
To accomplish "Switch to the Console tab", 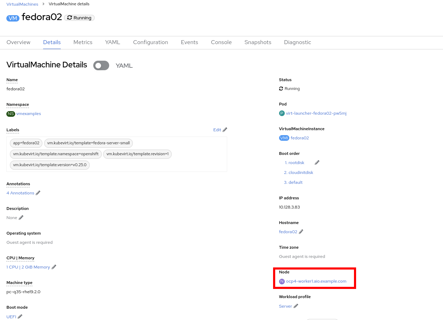I will tap(221, 42).
